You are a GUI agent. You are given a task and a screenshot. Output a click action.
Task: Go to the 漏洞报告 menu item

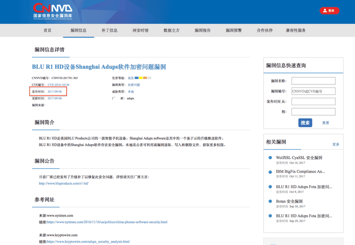pyautogui.click(x=203, y=30)
